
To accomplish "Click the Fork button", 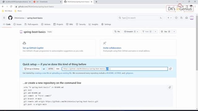I will point(147,31).
